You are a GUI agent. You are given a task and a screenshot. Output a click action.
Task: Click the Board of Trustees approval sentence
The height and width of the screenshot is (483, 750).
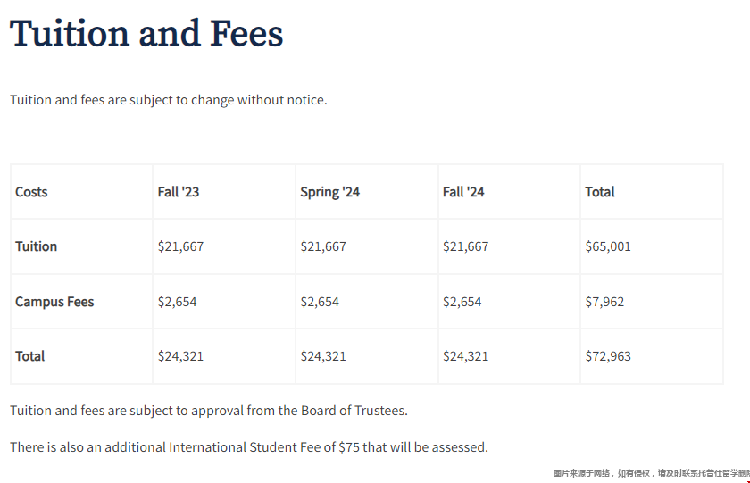pyautogui.click(x=209, y=411)
